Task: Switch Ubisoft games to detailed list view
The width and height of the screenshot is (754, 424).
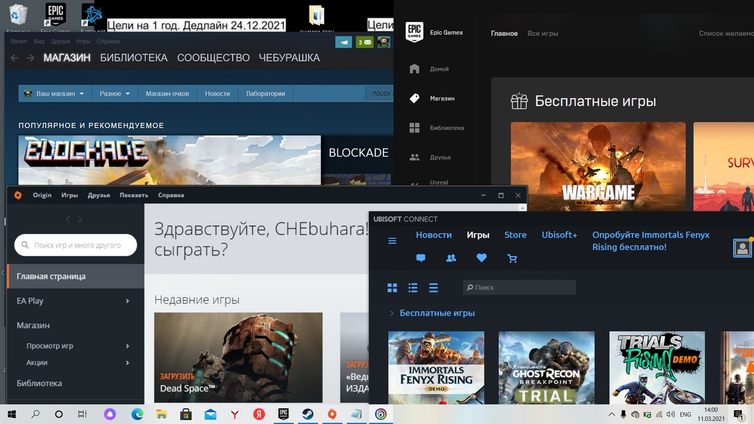Action: 413,288
